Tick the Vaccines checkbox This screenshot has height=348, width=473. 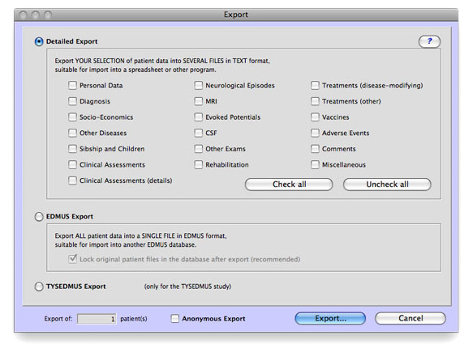(315, 117)
